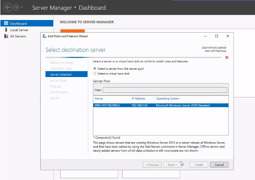255x180 pixels.
Task: Open the navigation history dropdown arrow
Action: click(22, 7)
